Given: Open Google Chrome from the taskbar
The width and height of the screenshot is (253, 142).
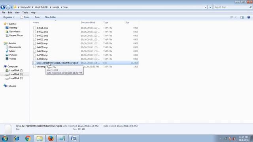Looking at the screenshot, I should click(x=28, y=138).
